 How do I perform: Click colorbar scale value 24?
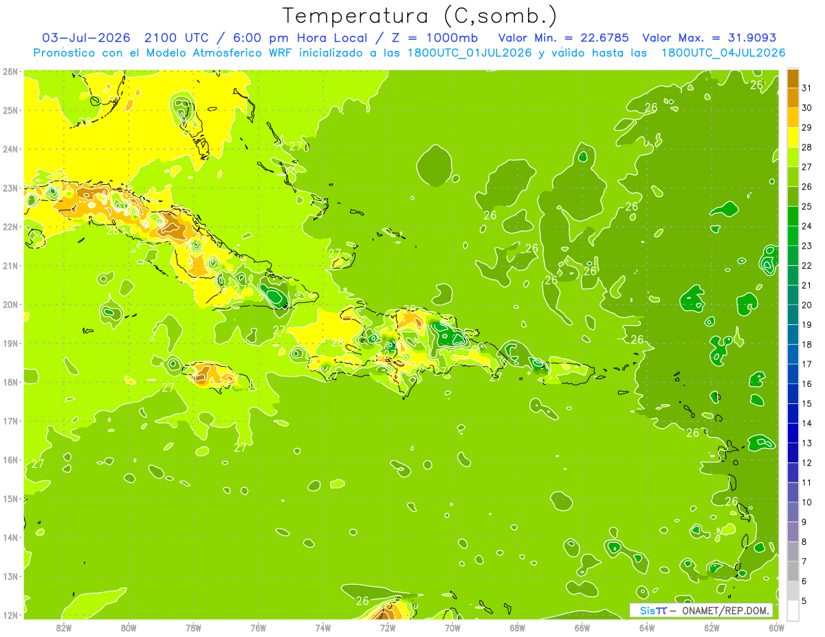tap(806, 226)
